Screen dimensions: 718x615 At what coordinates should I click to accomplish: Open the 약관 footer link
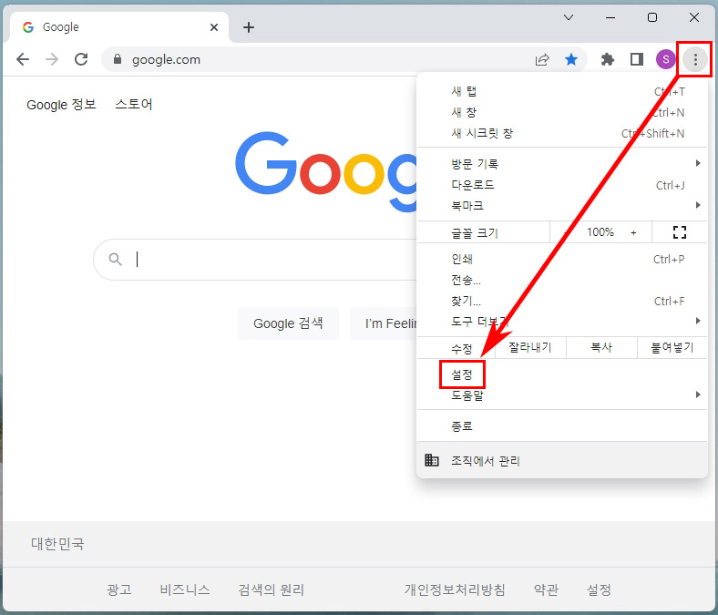[546, 589]
